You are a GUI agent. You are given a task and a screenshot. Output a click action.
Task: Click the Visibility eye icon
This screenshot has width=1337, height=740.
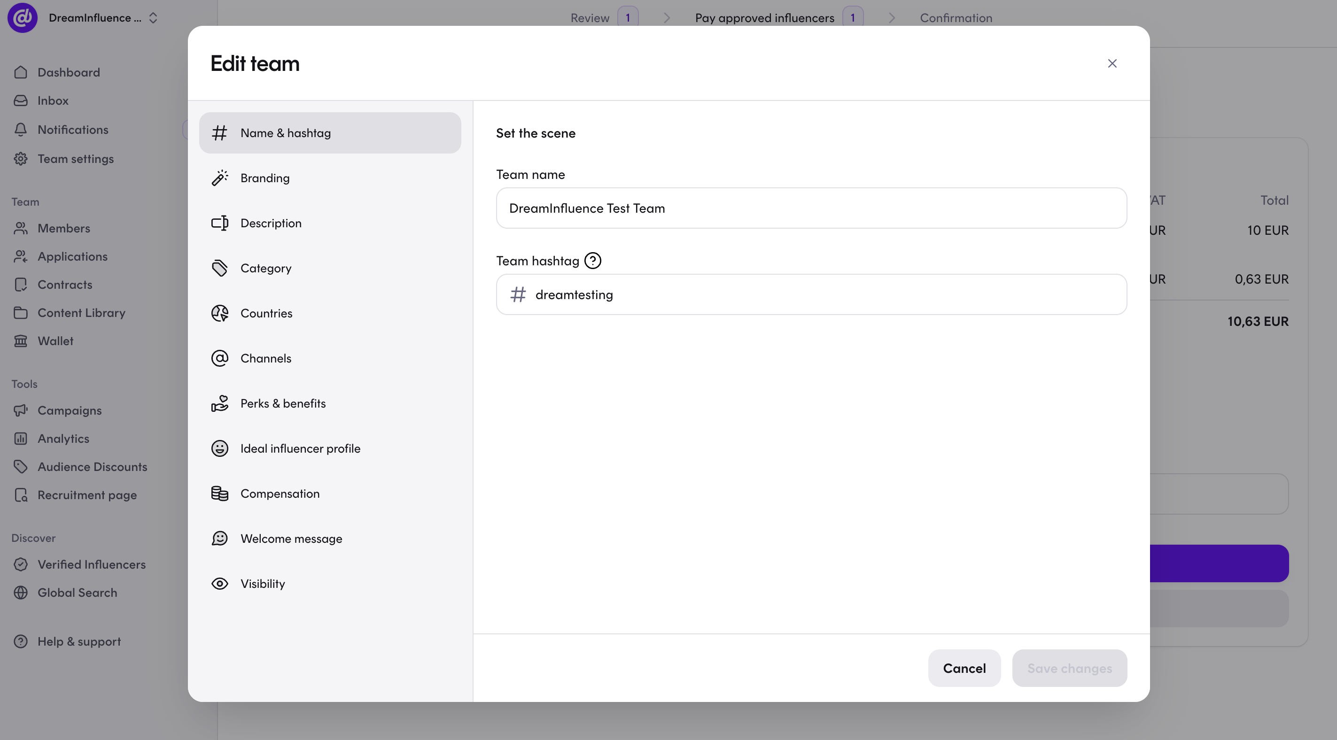click(x=219, y=584)
